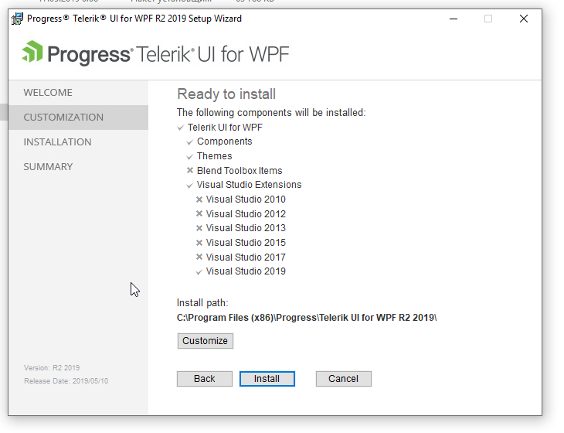The height and width of the screenshot is (433, 564).
Task: Click the X mark beside Visual Studio 2013
Action: coord(199,228)
